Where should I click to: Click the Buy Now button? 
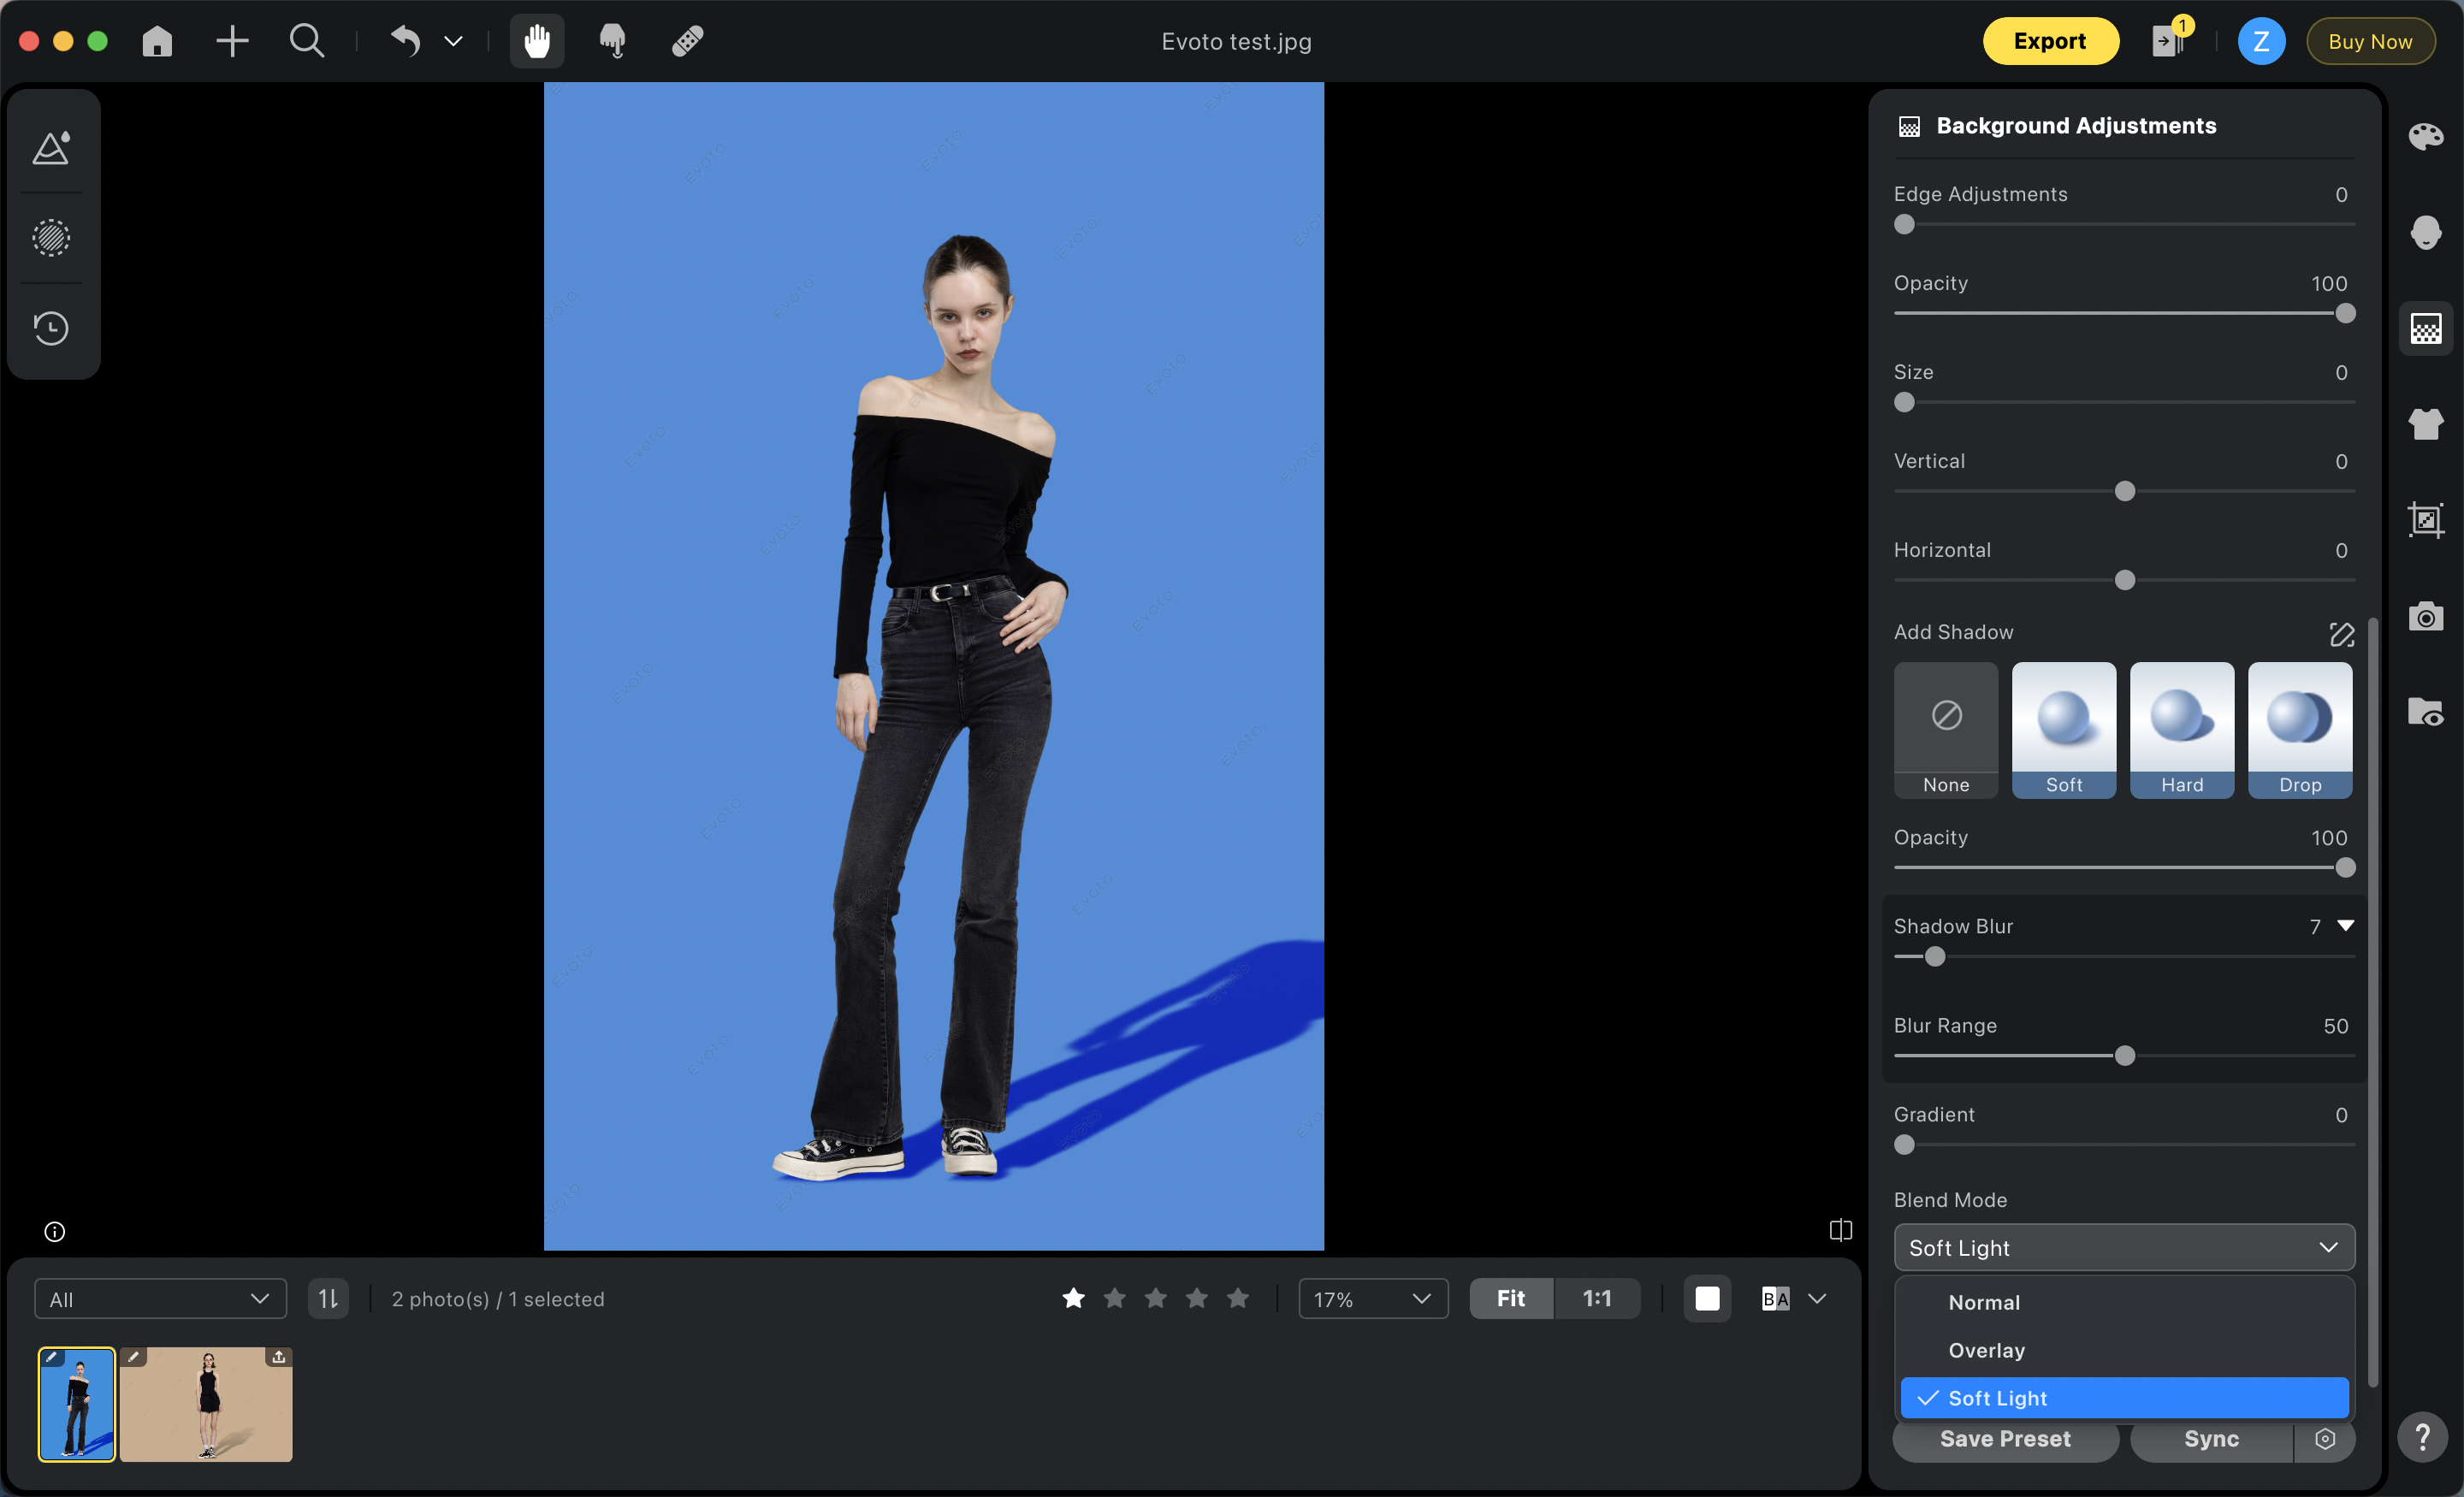2370,41
